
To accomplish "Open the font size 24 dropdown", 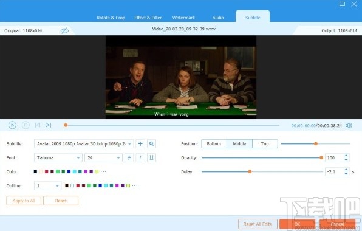I will pos(103,158).
